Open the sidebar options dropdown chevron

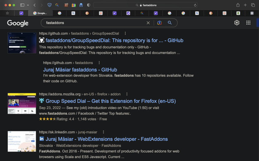[28, 5]
